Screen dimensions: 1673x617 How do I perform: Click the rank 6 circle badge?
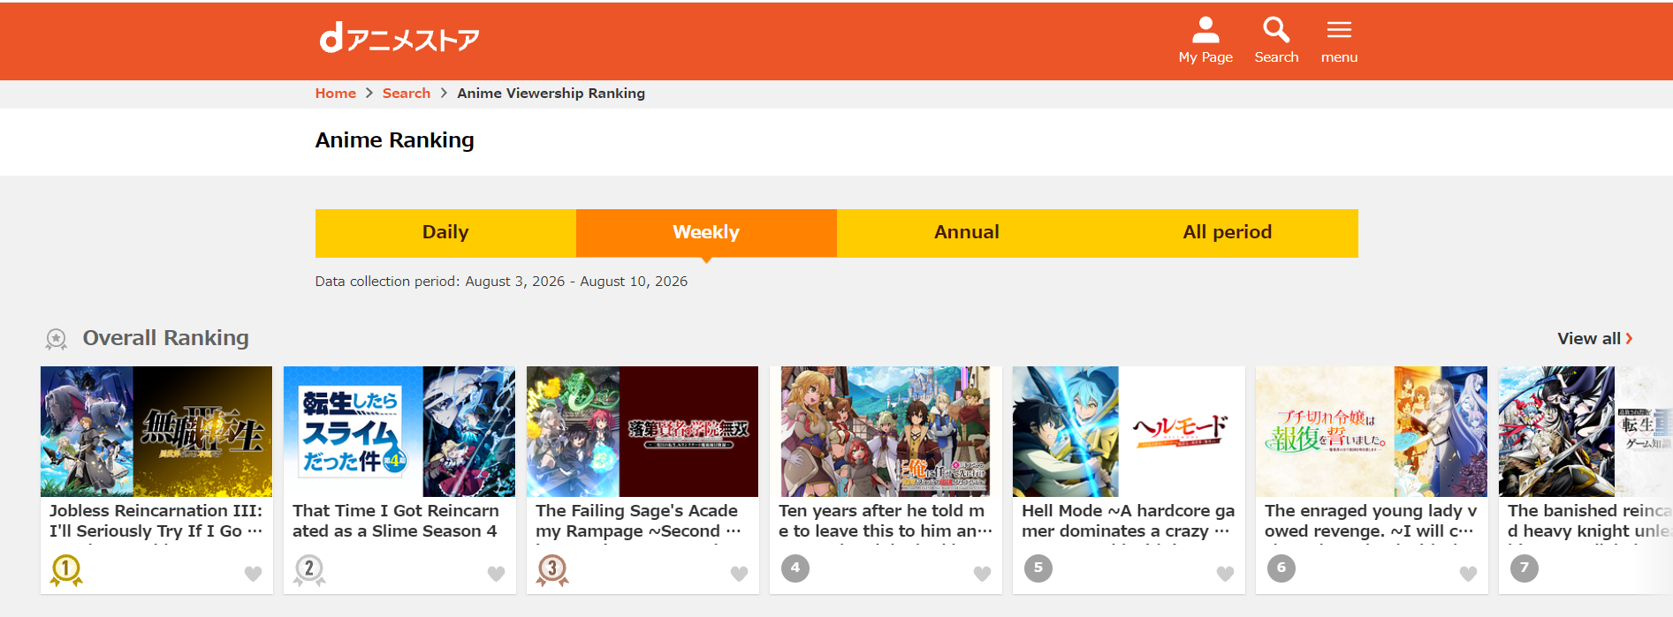coord(1281,568)
